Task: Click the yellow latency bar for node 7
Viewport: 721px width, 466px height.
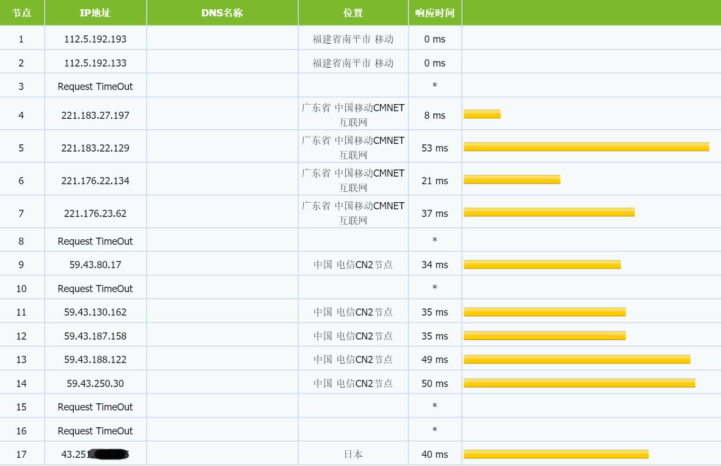Action: [549, 212]
